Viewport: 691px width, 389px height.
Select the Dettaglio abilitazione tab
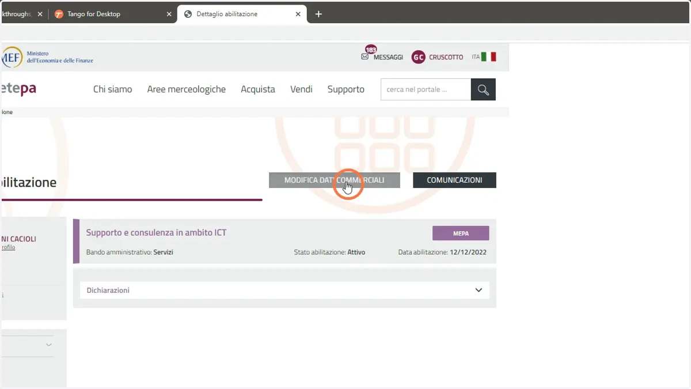pos(242,14)
